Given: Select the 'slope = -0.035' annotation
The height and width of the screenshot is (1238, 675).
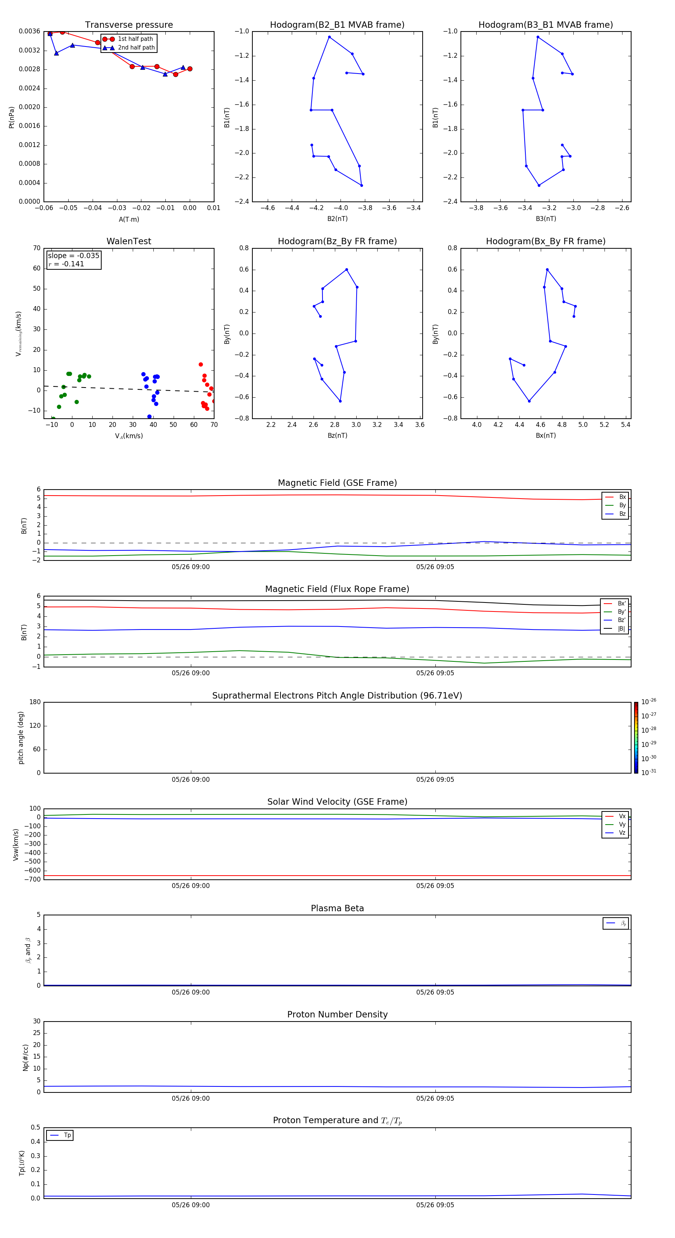Looking at the screenshot, I should (x=73, y=256).
